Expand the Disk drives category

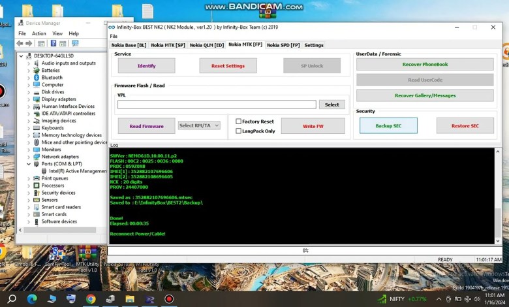(29, 92)
